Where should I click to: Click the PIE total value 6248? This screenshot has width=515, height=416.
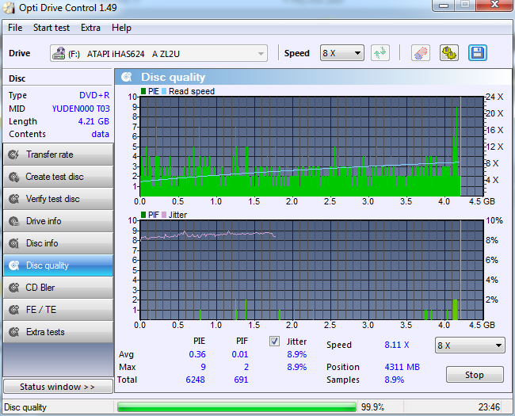[195, 380]
